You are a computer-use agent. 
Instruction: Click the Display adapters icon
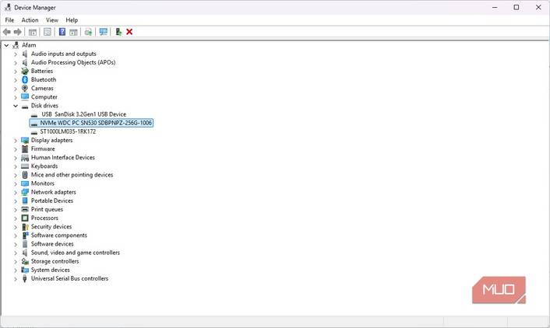pyautogui.click(x=25, y=141)
